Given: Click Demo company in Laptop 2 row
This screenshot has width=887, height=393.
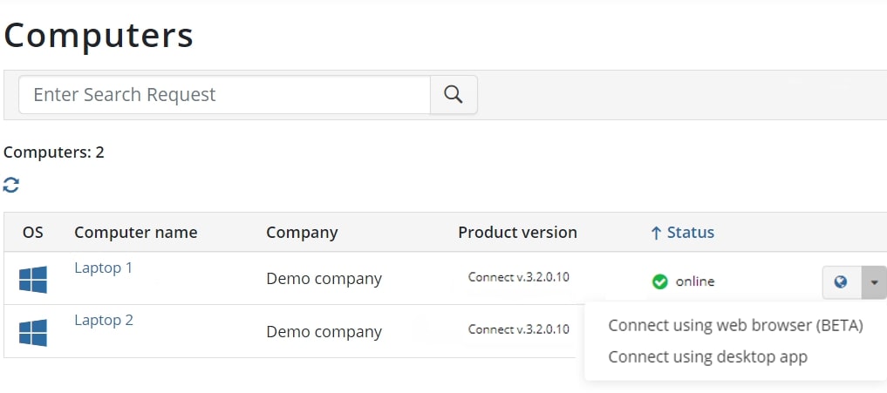Looking at the screenshot, I should pos(324,331).
